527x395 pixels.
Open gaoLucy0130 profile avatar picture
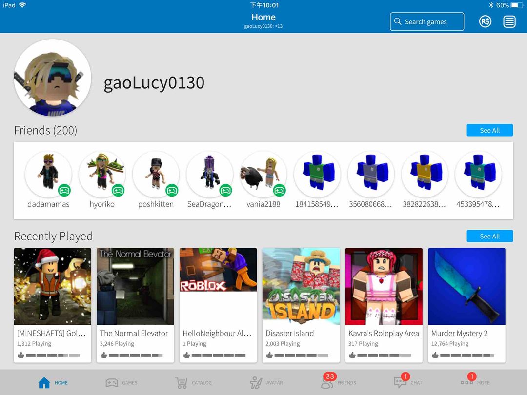click(52, 78)
